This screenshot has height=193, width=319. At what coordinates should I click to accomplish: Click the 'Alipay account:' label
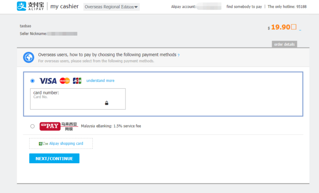pyautogui.click(x=184, y=7)
